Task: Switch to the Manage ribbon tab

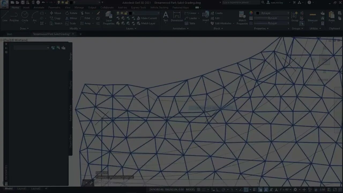Action: pyautogui.click(x=79, y=8)
